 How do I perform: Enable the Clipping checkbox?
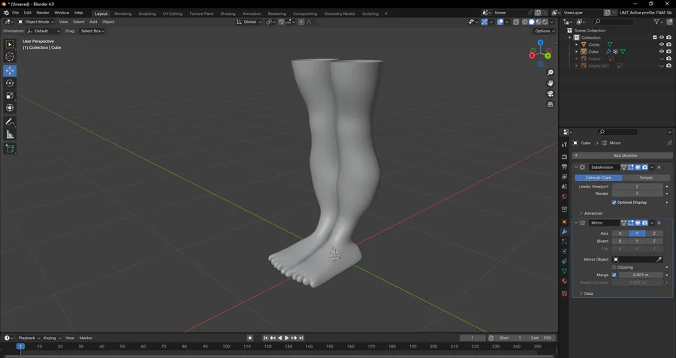(x=614, y=267)
